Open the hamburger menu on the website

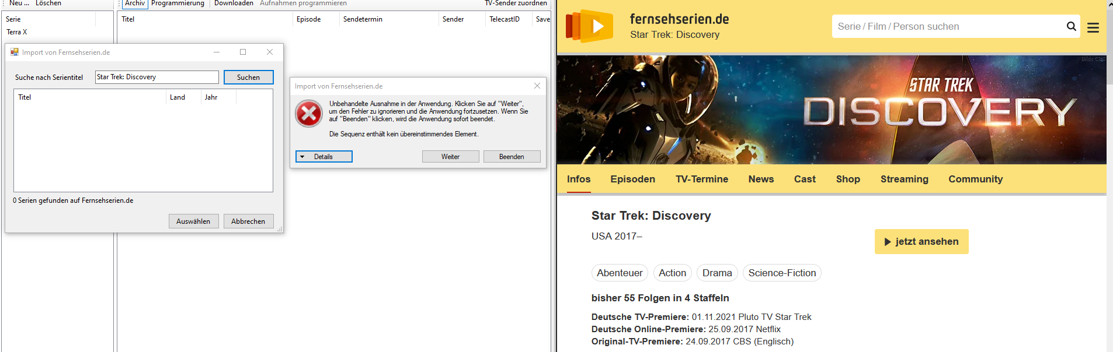[1093, 27]
